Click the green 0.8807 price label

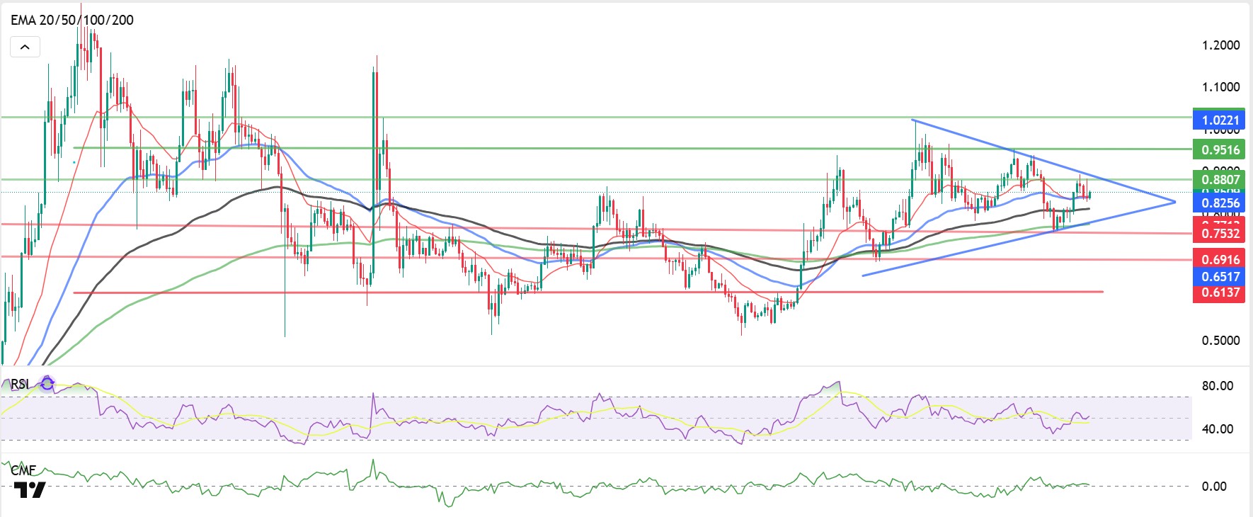click(1218, 179)
